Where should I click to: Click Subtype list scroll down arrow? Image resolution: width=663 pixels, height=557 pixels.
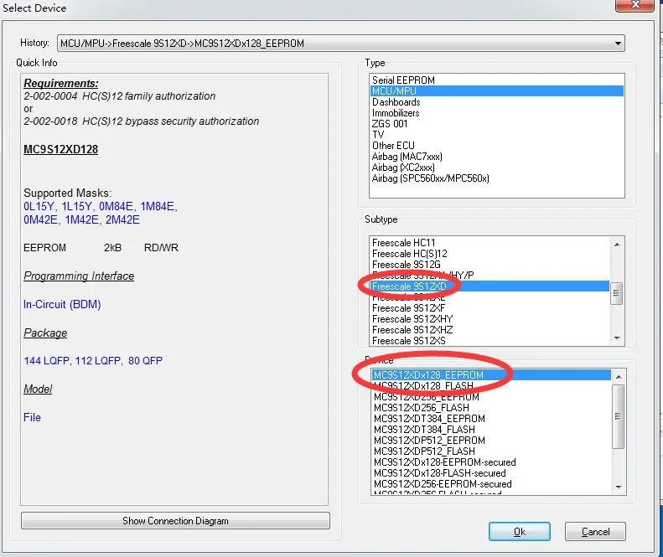point(617,338)
